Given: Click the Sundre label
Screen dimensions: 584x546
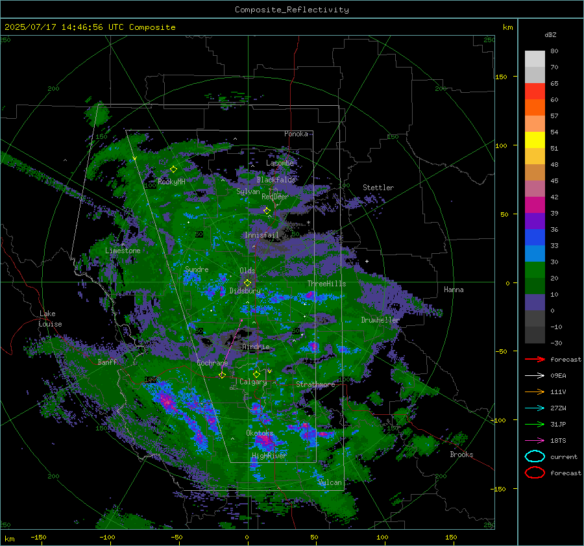Looking at the screenshot, I should [197, 269].
